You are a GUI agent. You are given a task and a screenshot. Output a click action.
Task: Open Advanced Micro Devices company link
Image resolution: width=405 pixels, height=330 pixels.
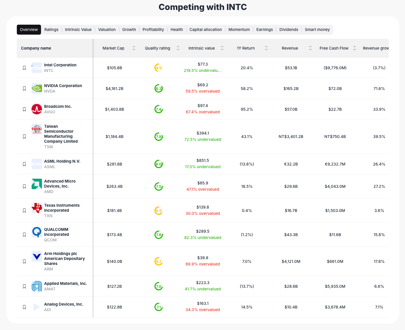pyautogui.click(x=60, y=184)
